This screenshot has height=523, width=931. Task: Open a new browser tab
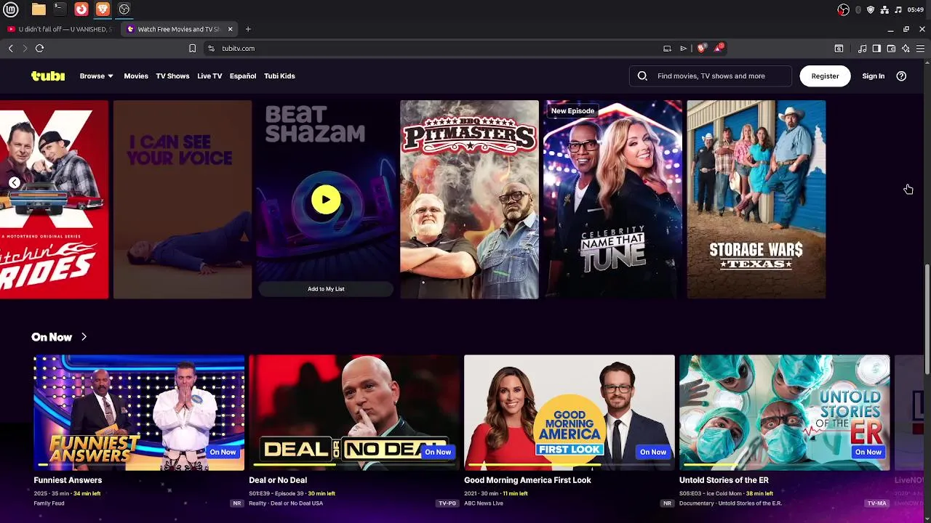pos(248,29)
